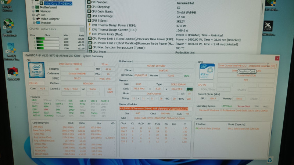
Task: Click the 'GenuineIntel' CPU vendor value
Action: [185, 3]
